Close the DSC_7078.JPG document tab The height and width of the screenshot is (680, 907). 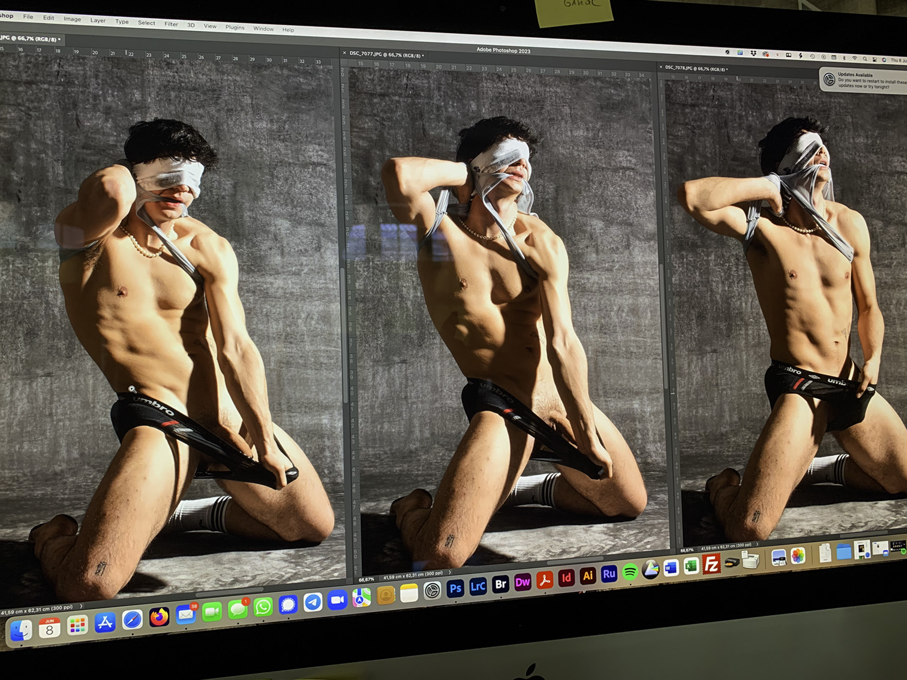point(660,67)
